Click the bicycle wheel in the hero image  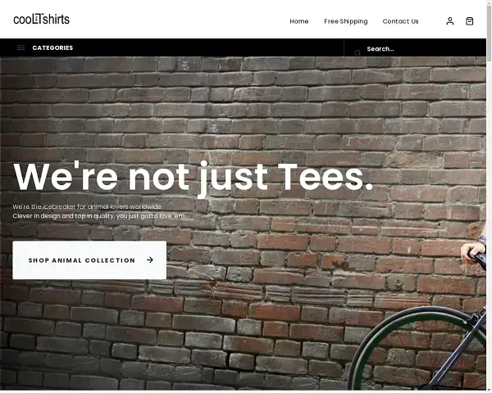tap(417, 350)
